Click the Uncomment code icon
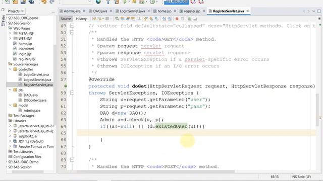The height and width of the screenshot is (181, 323). (x=195, y=19)
